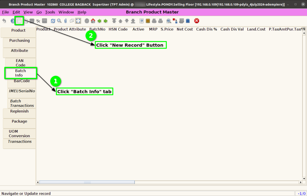Open the Find record magnifier icon
The width and height of the screenshot is (307, 196).
tap(59, 21)
